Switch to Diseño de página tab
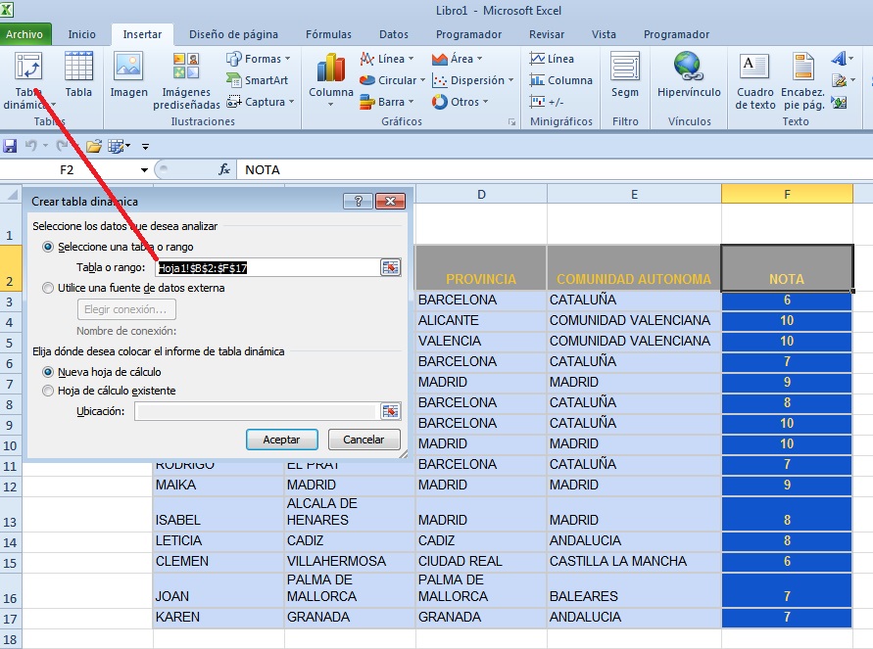Viewport: 873px width, 649px height. (x=233, y=34)
